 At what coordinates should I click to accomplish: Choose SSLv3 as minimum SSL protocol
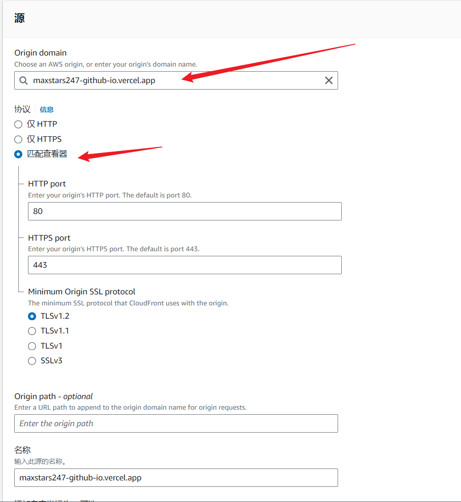[32, 361]
